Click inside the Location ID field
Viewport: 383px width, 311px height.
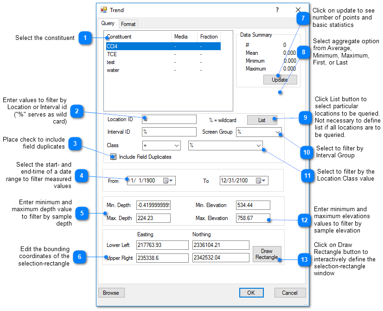tap(169, 119)
